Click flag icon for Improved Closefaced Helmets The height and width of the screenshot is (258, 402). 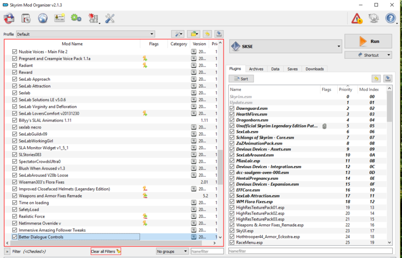click(145, 189)
